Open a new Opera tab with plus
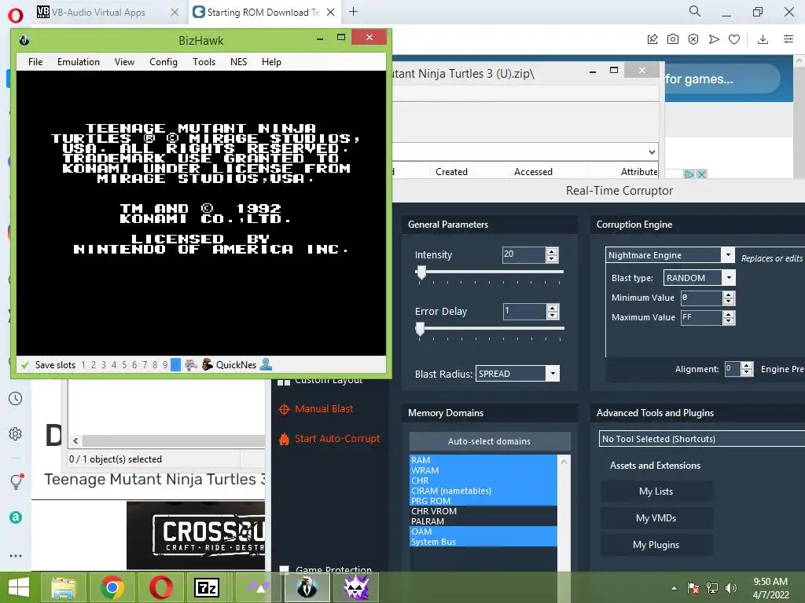805x603 pixels. pos(353,12)
